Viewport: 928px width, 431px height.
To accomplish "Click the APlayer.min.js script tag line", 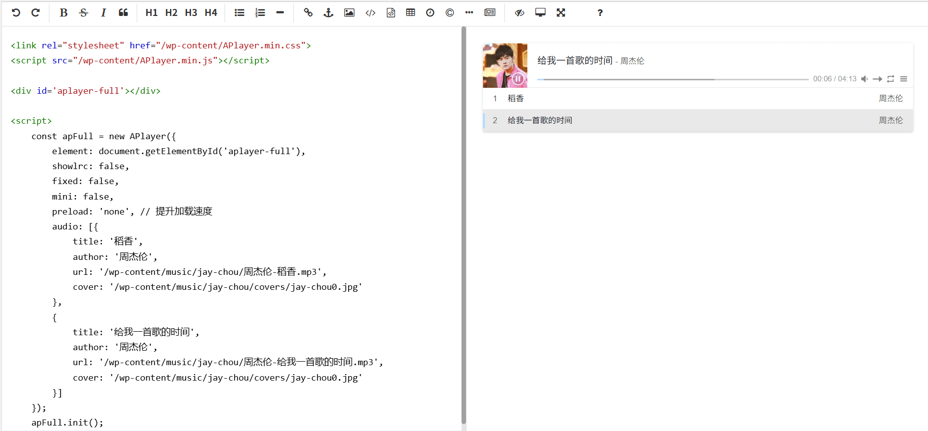I will (x=140, y=60).
